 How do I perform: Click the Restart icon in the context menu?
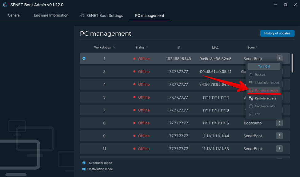(251, 74)
